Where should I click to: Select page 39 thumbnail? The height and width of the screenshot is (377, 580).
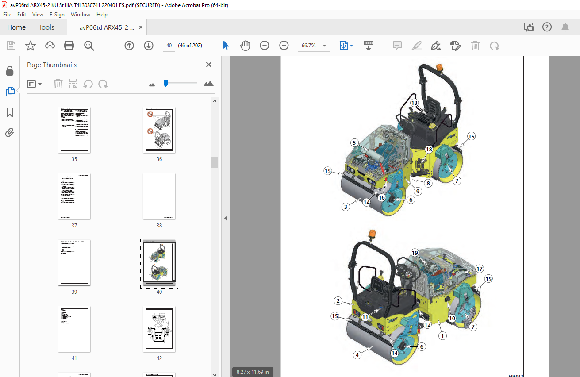click(x=74, y=263)
